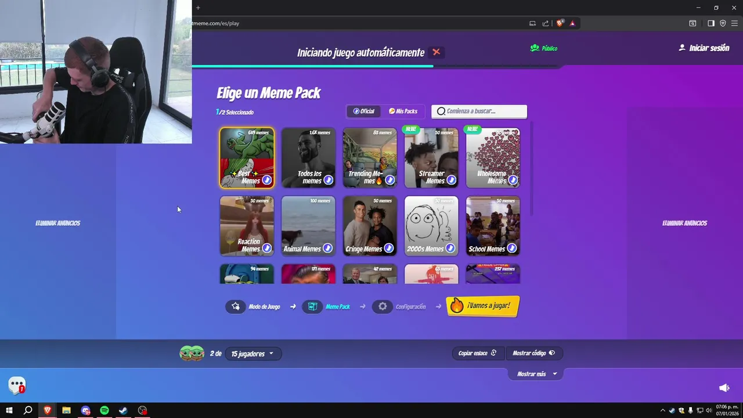Click the share page icon in address bar
Screen dimensions: 743x418
point(546,23)
